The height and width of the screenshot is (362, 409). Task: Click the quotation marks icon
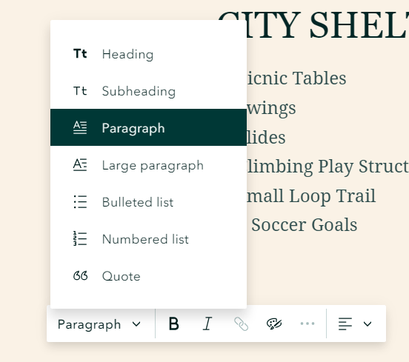tap(80, 275)
